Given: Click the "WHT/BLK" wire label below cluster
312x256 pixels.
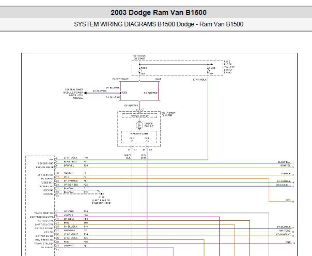Looking at the screenshot, I should click(x=128, y=156).
